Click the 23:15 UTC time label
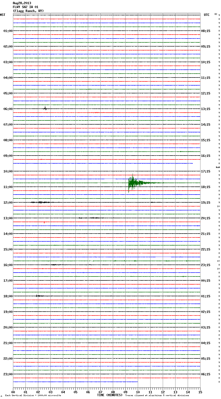 [206, 265]
